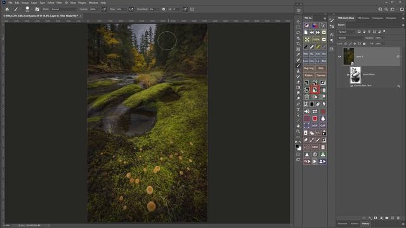Open Camera Raw Filter blending options icon
The width and height of the screenshot is (406, 228).
[x=398, y=86]
